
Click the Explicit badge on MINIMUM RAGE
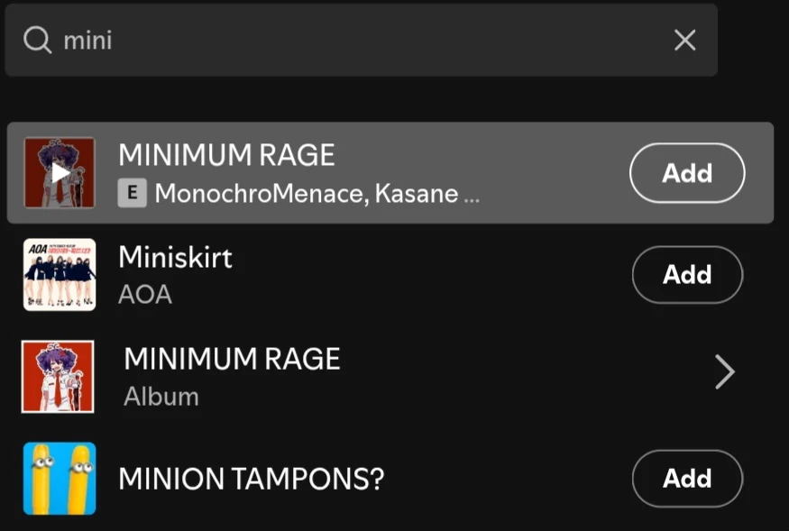132,192
